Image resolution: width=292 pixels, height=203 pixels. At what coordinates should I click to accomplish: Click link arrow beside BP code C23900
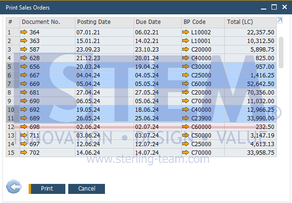(186, 118)
